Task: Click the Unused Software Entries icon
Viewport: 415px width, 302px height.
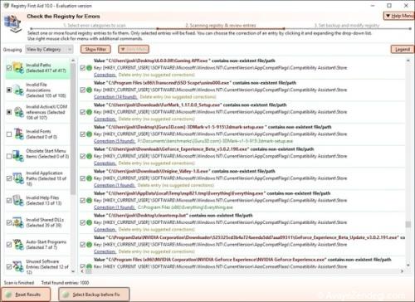Action: click(18, 266)
